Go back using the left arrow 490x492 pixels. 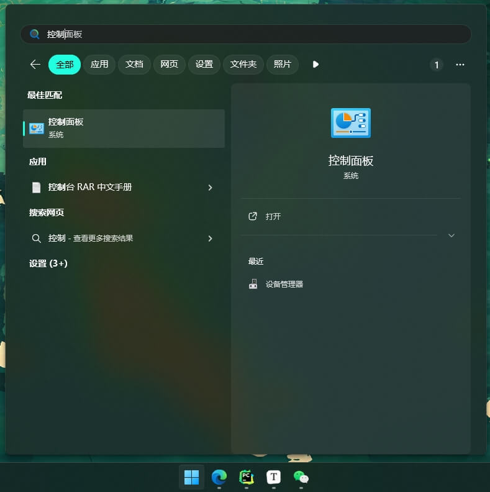coord(35,65)
